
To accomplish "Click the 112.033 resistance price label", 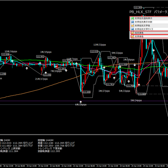I will (94, 51).
